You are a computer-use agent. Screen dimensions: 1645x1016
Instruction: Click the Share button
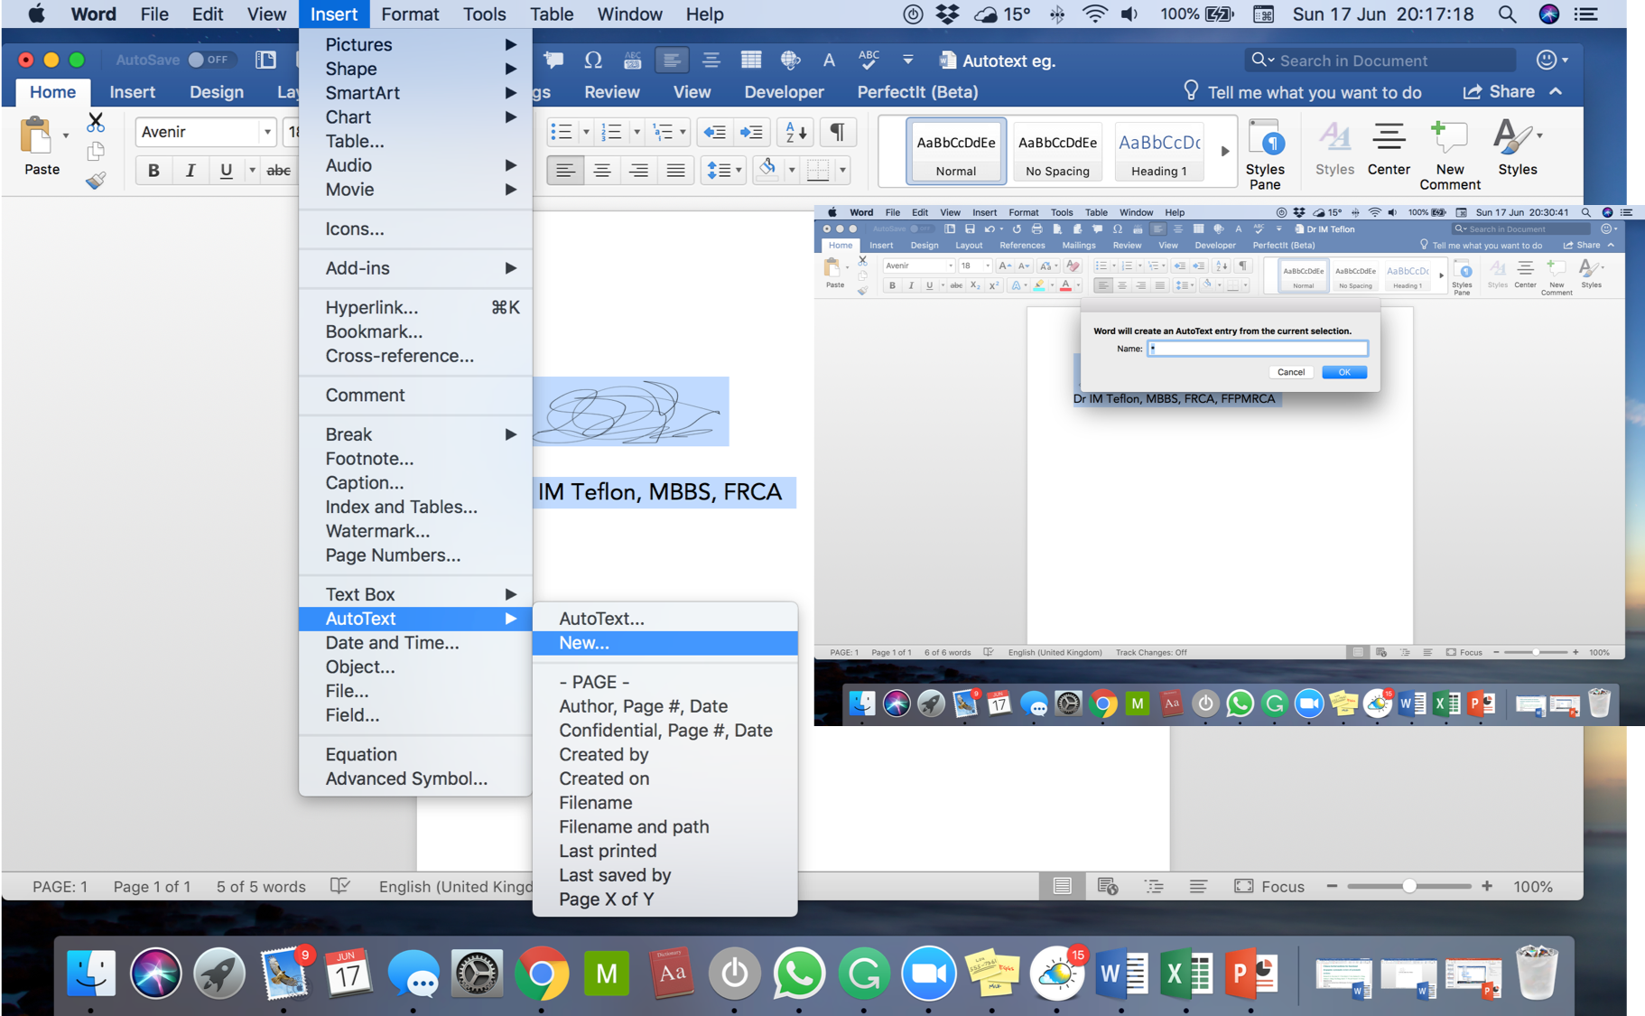1500,92
